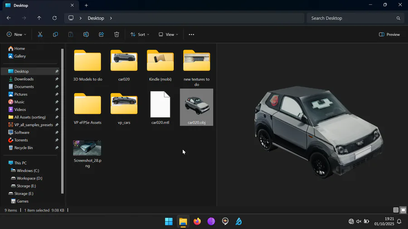408x229 pixels.
Task: Open Downloads in the navigation pane
Action: pyautogui.click(x=24, y=79)
